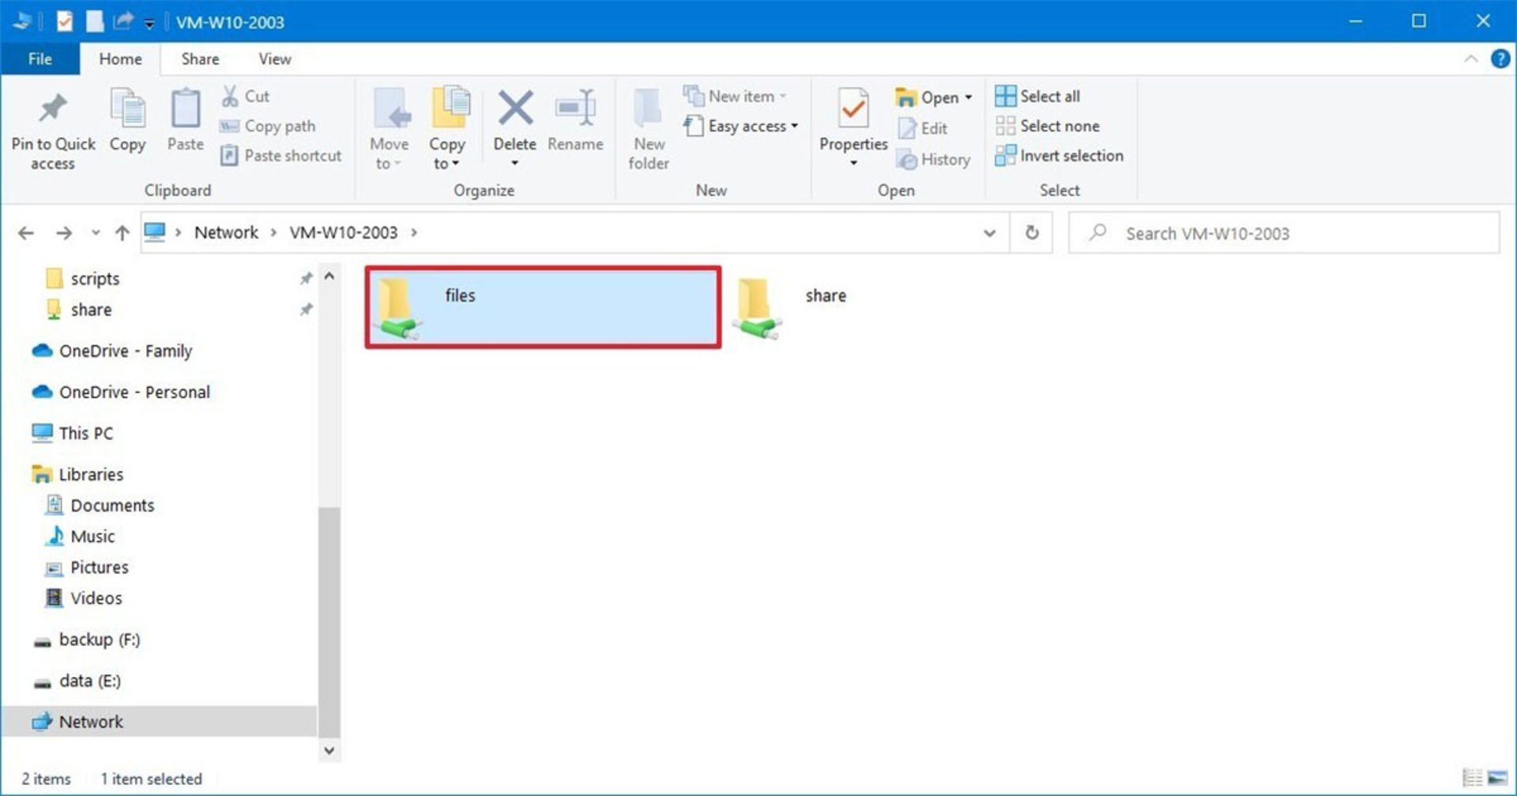This screenshot has height=796, width=1517.
Task: Refresh the current folder view
Action: tap(1031, 233)
